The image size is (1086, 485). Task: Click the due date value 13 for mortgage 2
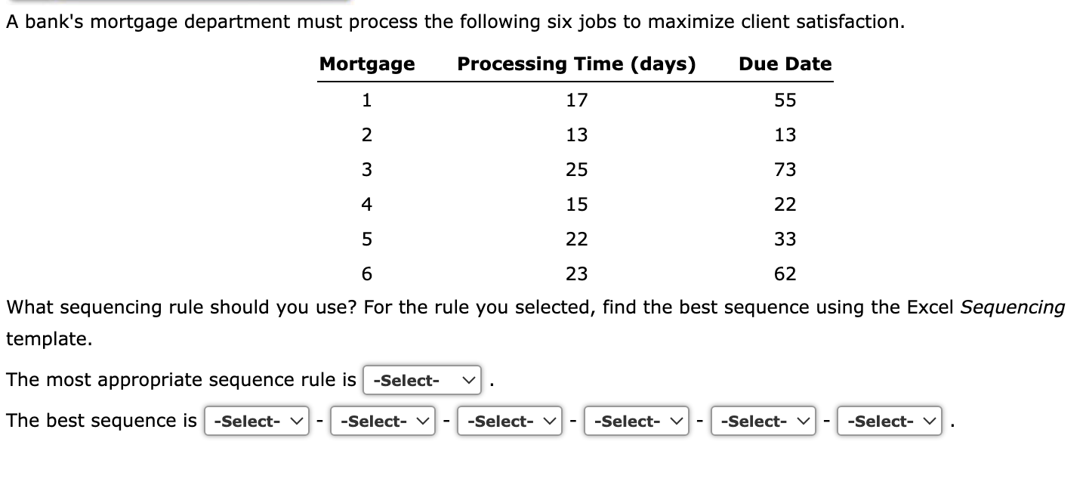(x=785, y=134)
